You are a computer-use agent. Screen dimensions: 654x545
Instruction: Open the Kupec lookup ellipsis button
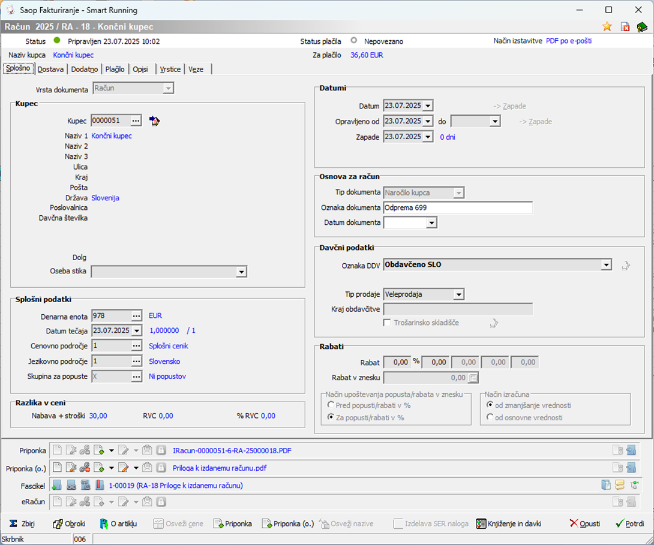pos(136,121)
